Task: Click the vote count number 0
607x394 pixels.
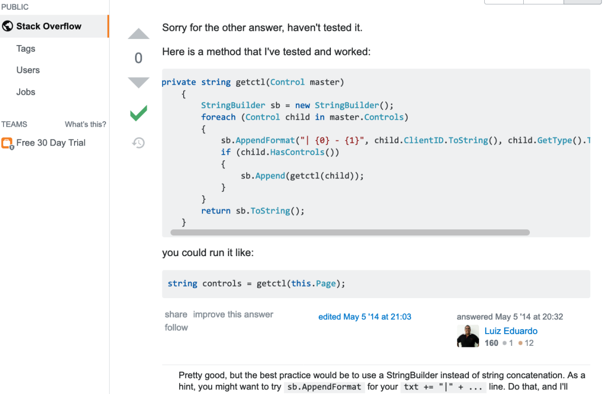Action: pos(139,58)
